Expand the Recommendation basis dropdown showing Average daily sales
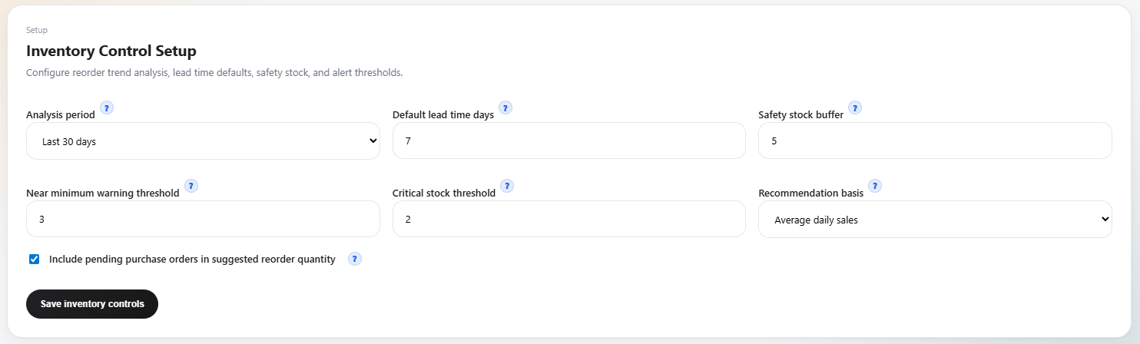This screenshot has width=1140, height=344. (935, 220)
